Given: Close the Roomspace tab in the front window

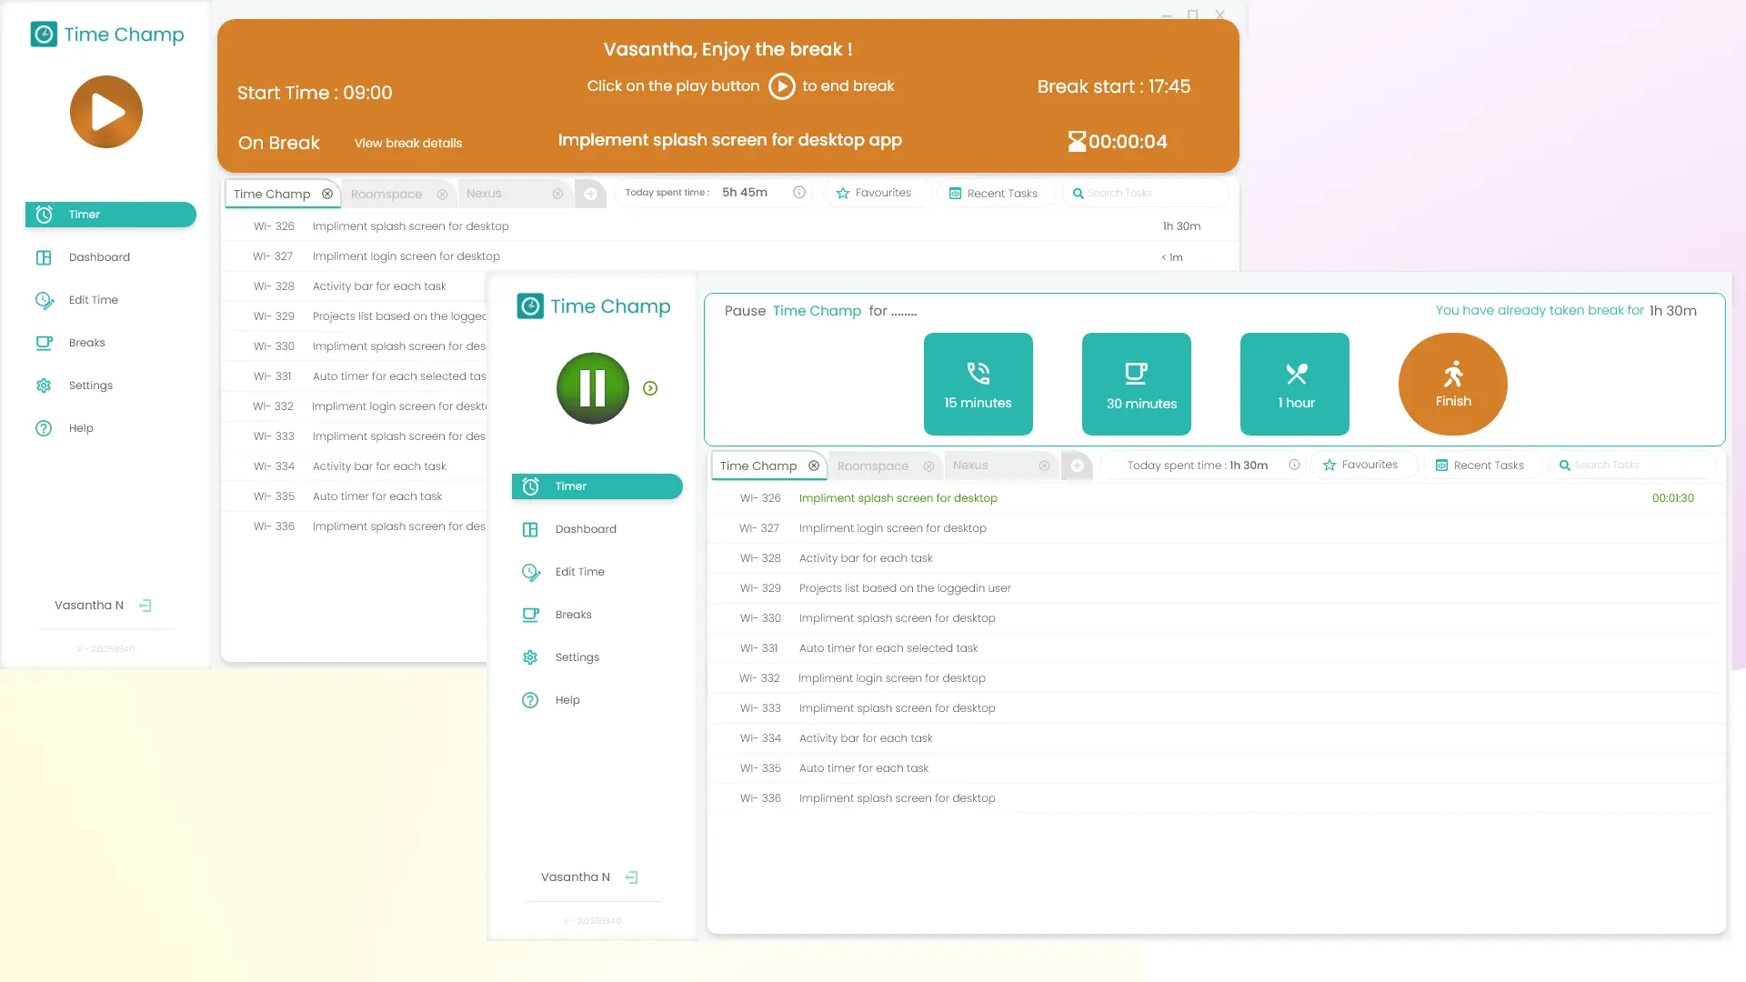Looking at the screenshot, I should point(928,466).
